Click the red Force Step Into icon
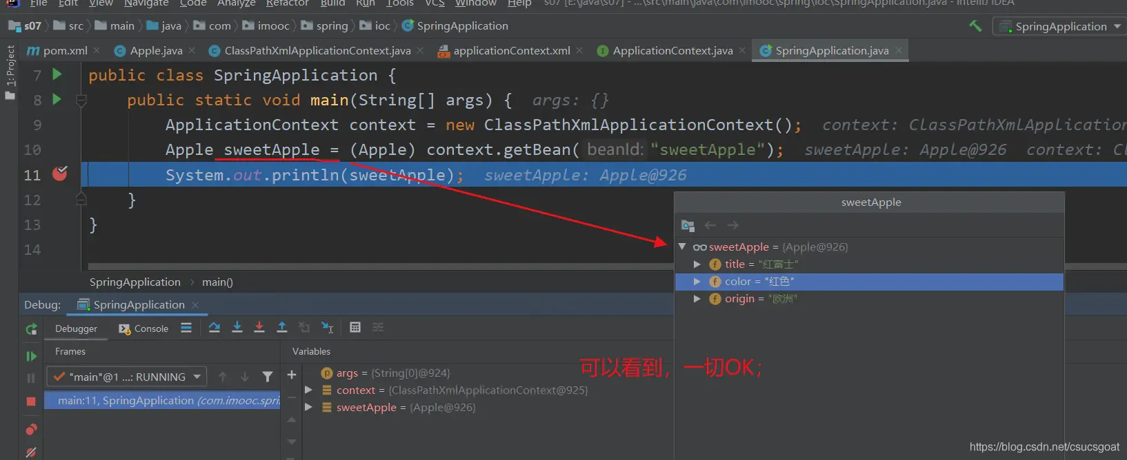1127x460 pixels. (x=259, y=328)
